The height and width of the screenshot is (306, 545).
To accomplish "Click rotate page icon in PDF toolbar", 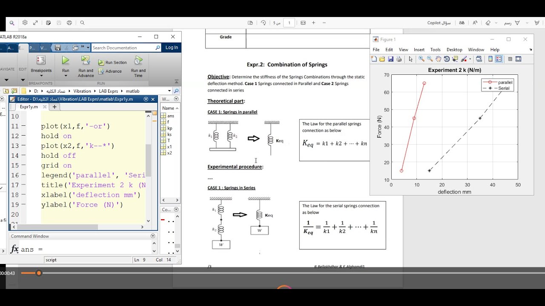I will (263, 23).
